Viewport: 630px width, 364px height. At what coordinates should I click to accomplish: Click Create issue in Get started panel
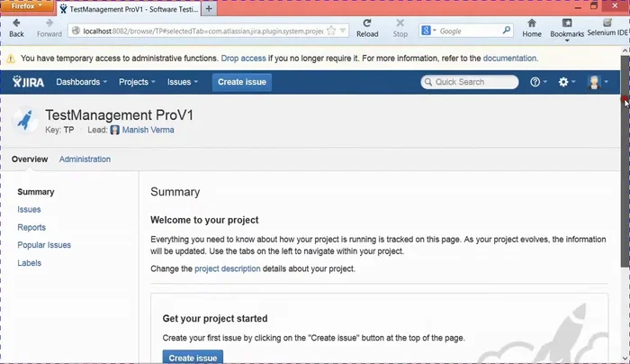pyautogui.click(x=193, y=357)
